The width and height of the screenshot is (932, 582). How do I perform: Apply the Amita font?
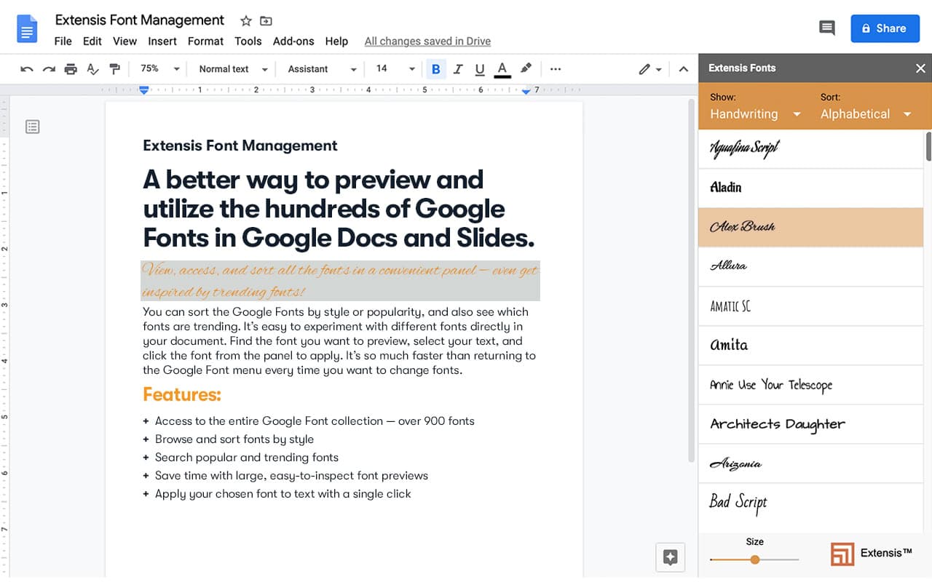click(x=810, y=345)
